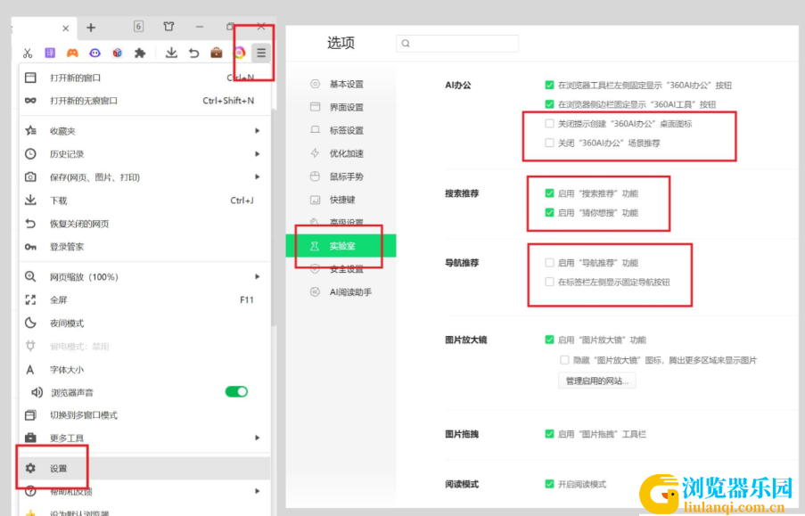Click the 管理启用的网站... button

point(597,381)
